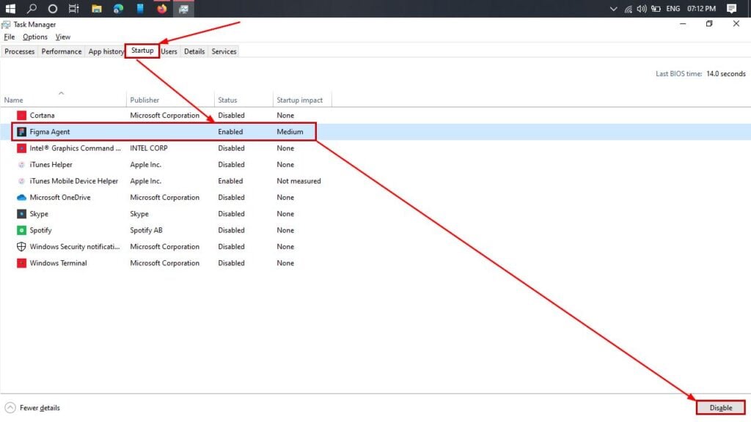This screenshot has height=422, width=751.
Task: Click Spotify AB publisher cell
Action: pyautogui.click(x=146, y=230)
